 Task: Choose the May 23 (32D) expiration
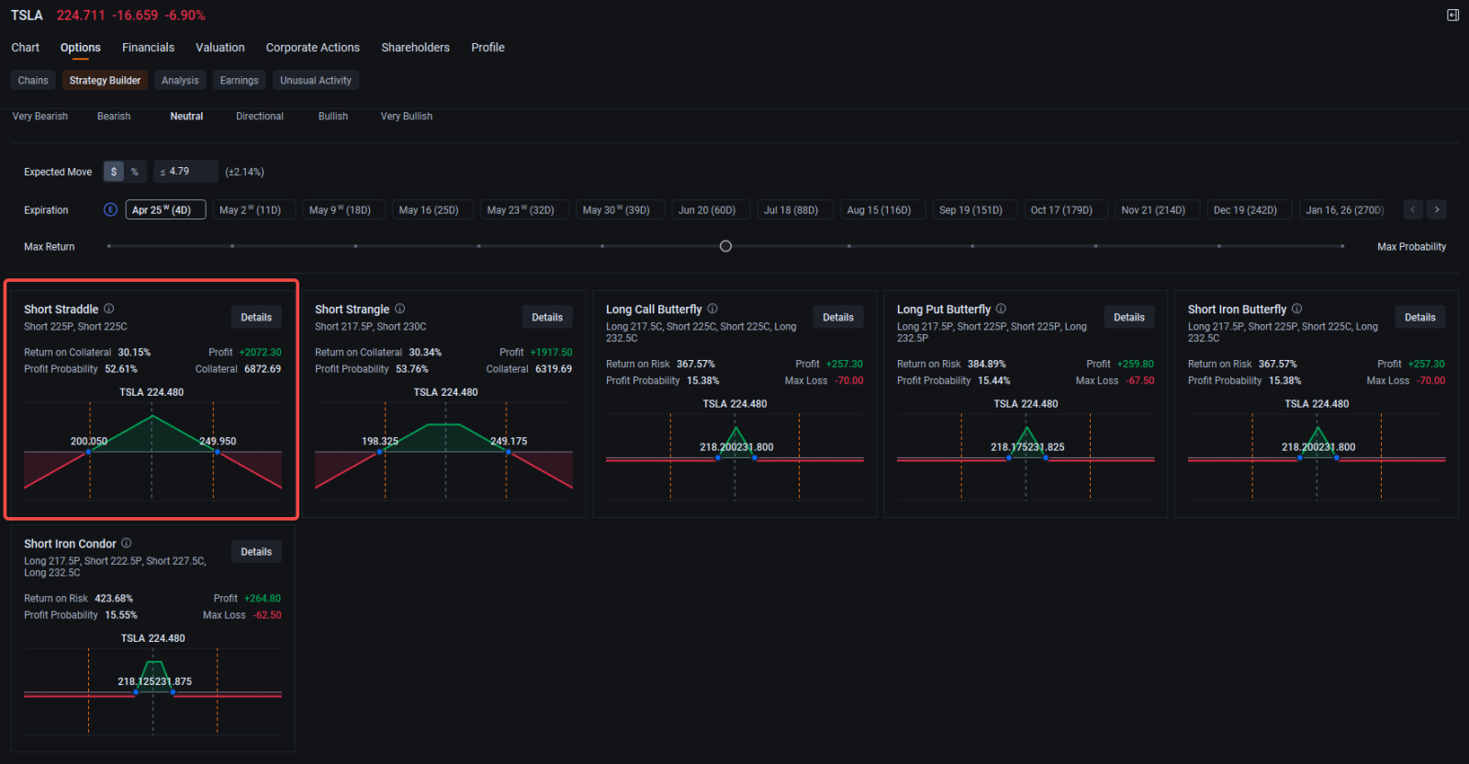pos(525,210)
